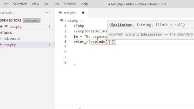Open the Selection menu
The height and width of the screenshot is (109, 194).
tap(20, 4)
